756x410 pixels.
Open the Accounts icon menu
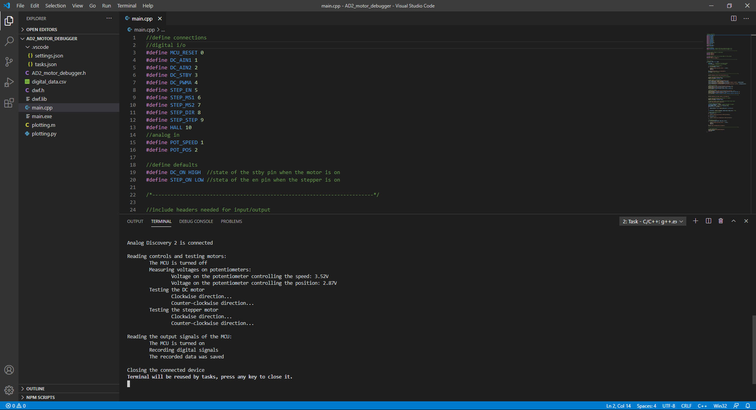click(9, 370)
